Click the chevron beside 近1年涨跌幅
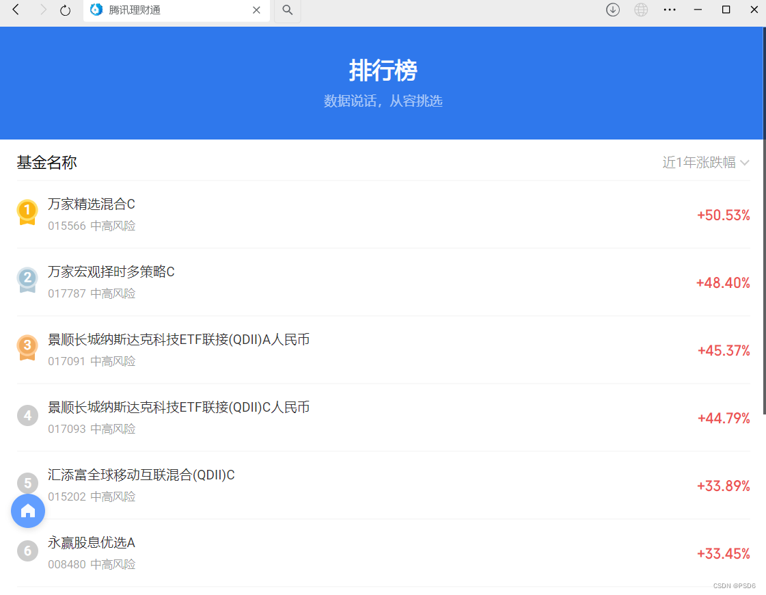This screenshot has height=595, width=766. click(745, 163)
